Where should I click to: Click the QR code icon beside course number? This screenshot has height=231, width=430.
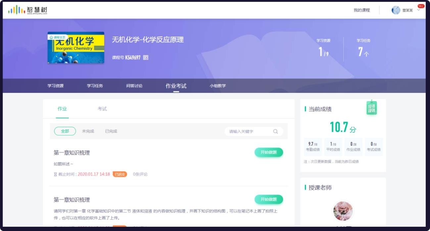[x=146, y=58]
